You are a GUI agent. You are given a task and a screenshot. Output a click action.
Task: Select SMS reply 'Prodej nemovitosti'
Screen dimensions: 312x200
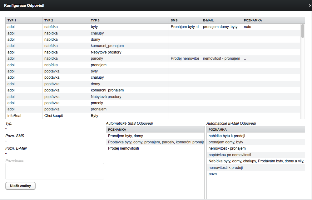(x=155, y=148)
